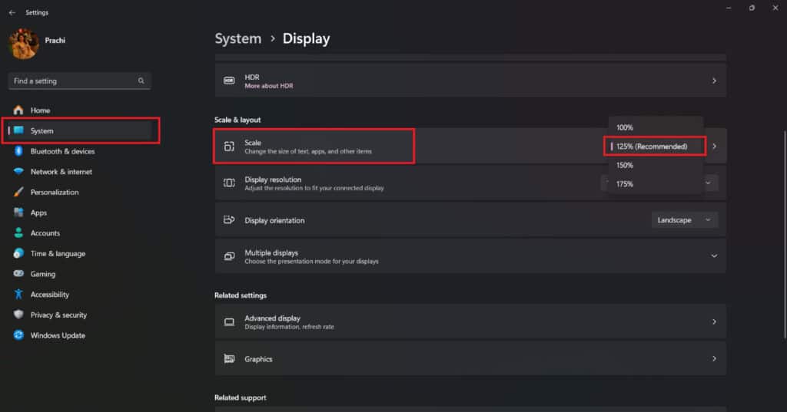The image size is (787, 412).
Task: Expand the Multiple displays section
Action: pos(714,256)
